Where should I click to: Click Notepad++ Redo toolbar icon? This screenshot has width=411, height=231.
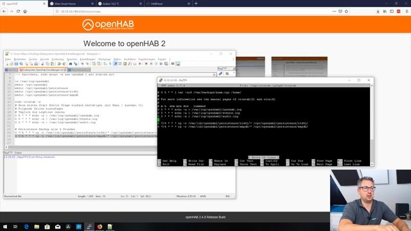[64, 64]
